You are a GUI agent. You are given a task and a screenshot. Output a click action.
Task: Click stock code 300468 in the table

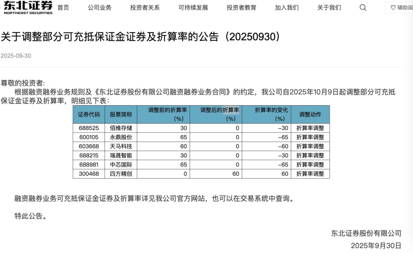coord(89,173)
